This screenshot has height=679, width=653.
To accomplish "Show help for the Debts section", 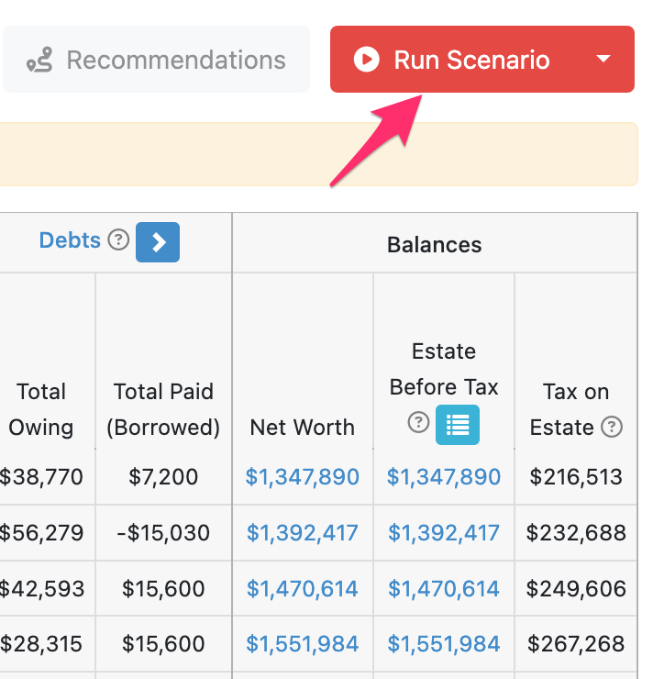I will (118, 239).
